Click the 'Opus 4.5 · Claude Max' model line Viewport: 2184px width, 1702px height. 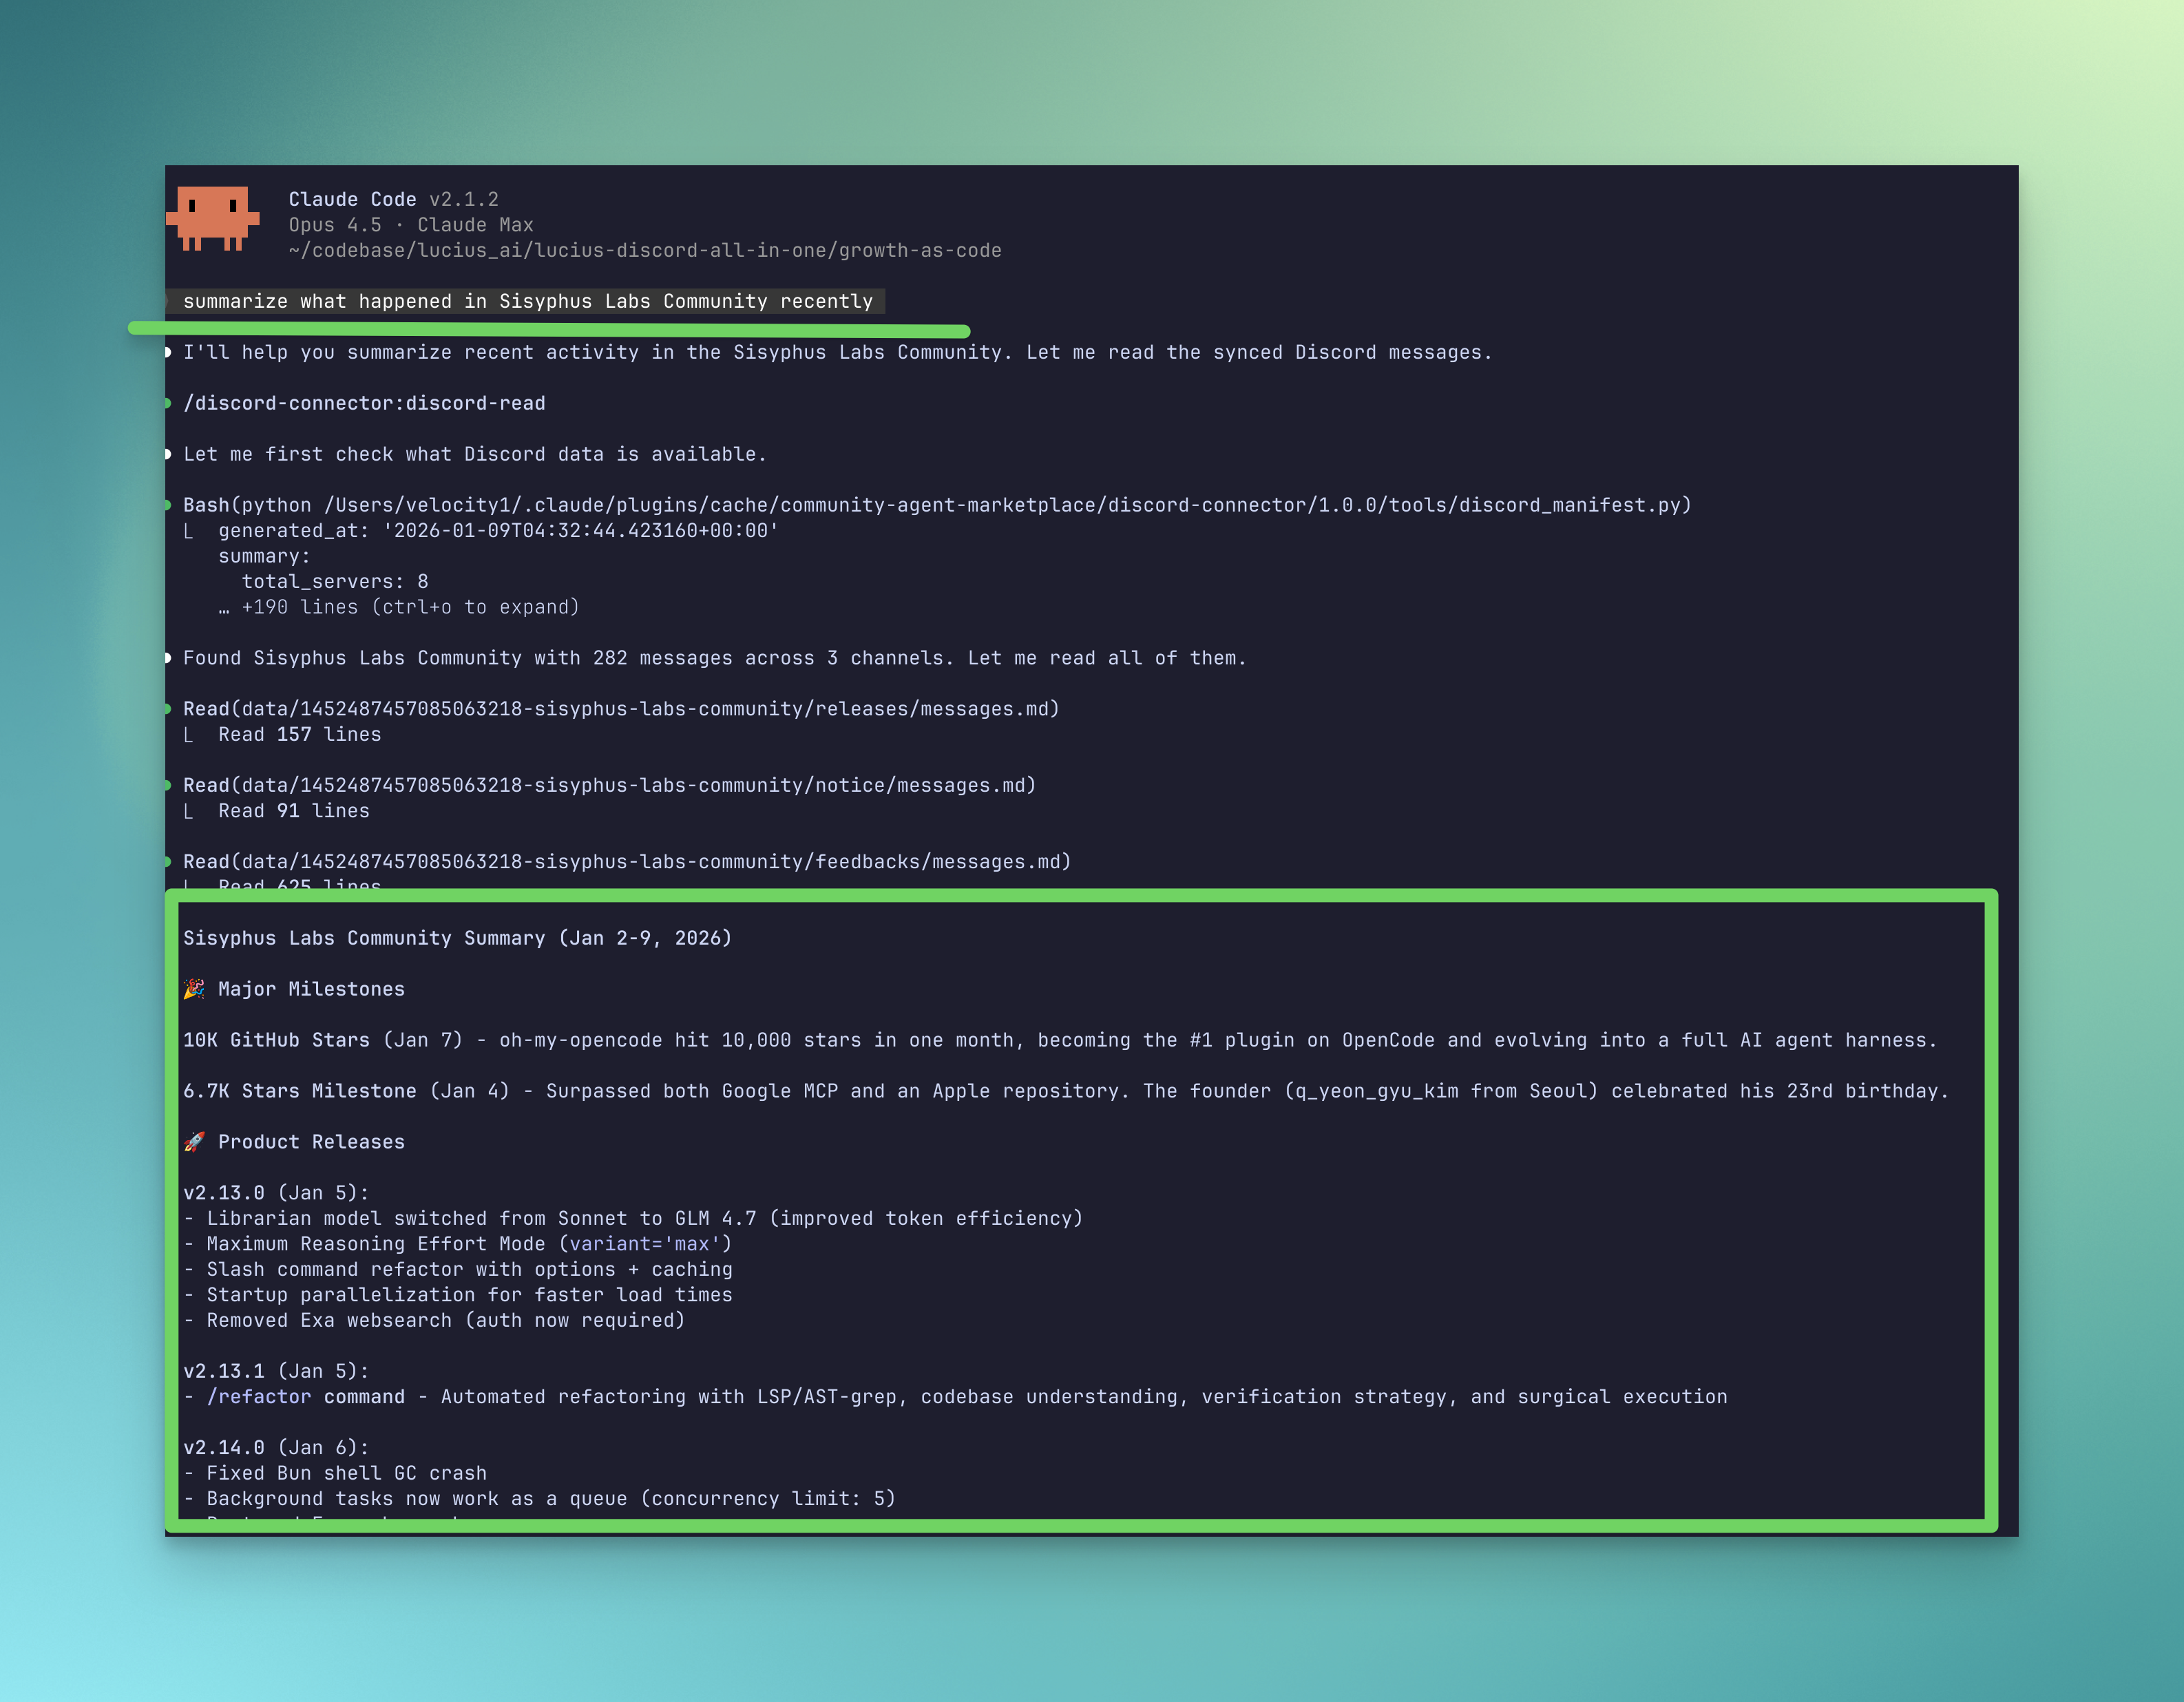[411, 225]
